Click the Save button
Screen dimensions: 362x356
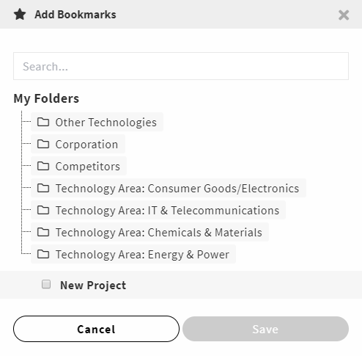point(265,329)
